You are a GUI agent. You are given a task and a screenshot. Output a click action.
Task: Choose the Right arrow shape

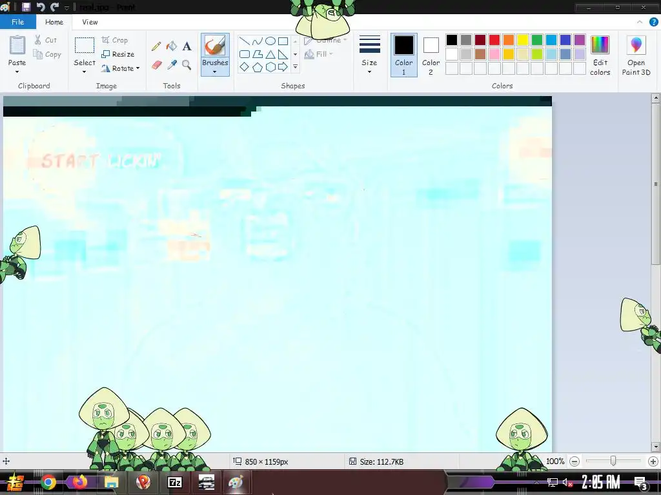coord(283,66)
